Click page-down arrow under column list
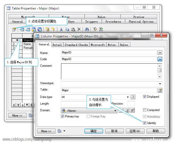175x144 pixels. click(x=31, y=105)
